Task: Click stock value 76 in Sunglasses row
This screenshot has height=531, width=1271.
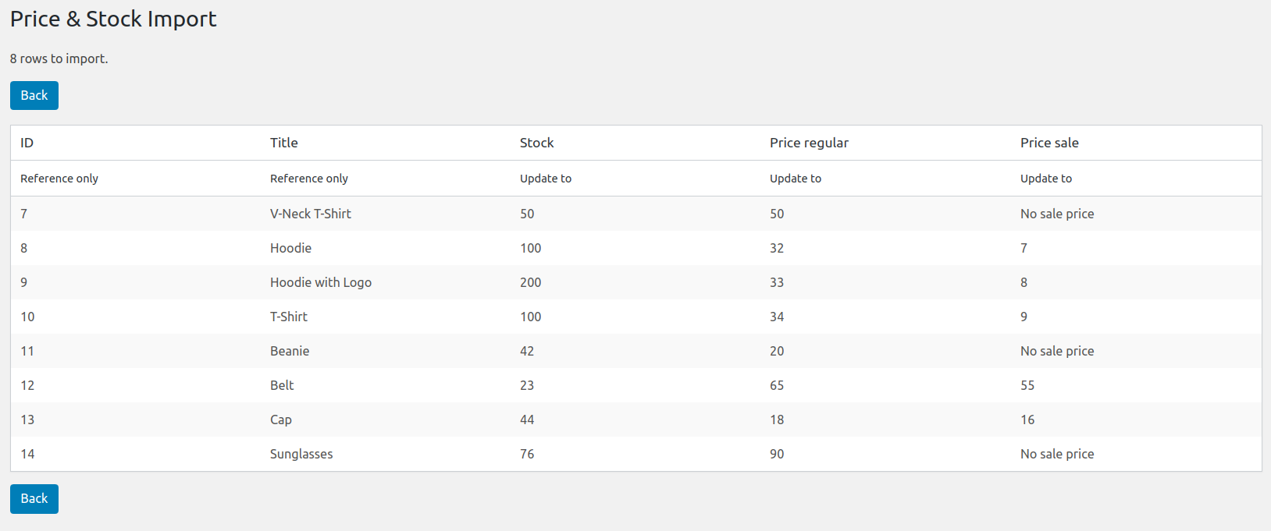Action: click(527, 454)
